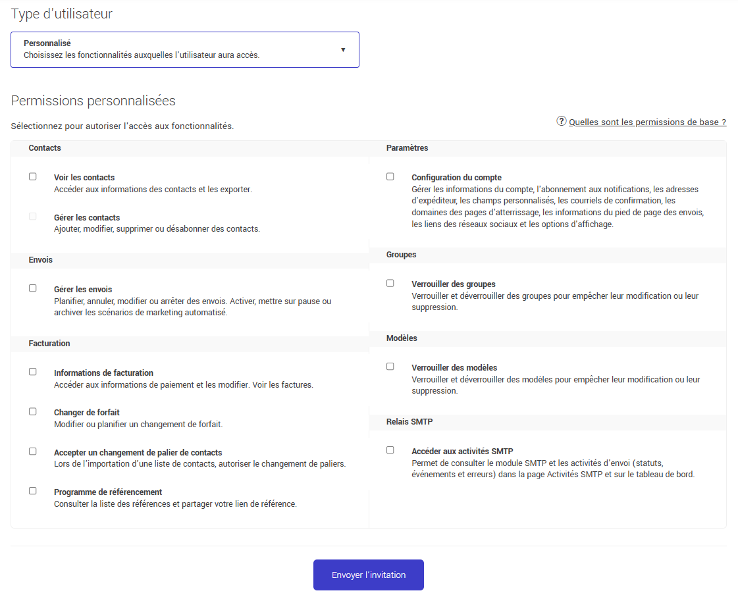Check 'Gérer les contacts' checkbox

click(x=32, y=217)
